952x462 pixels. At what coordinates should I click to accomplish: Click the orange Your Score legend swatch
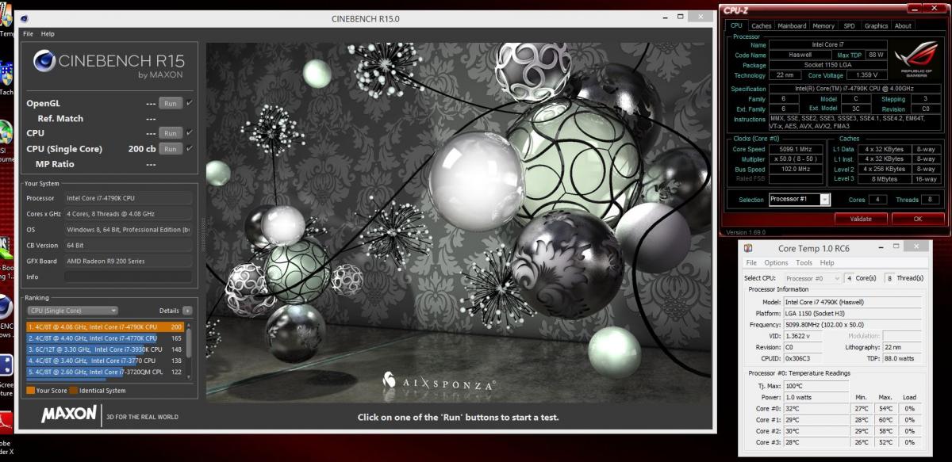tap(30, 390)
